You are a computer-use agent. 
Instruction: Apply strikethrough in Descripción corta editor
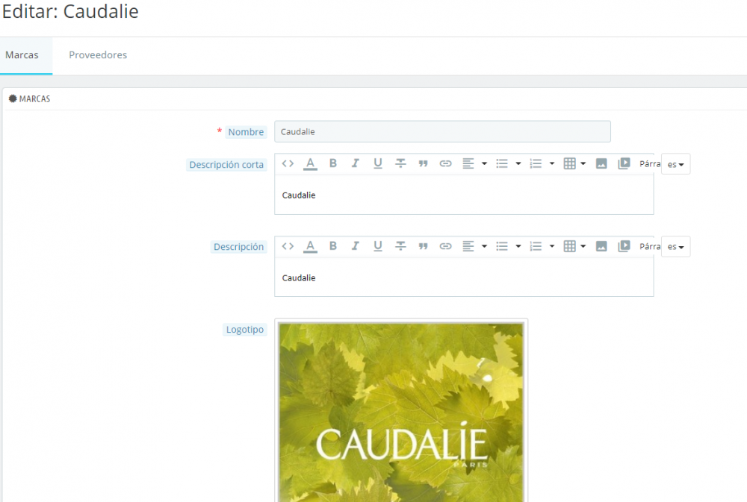[400, 163]
